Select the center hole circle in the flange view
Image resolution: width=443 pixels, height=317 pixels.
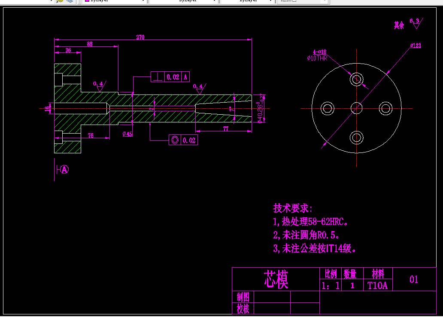tap(357, 108)
